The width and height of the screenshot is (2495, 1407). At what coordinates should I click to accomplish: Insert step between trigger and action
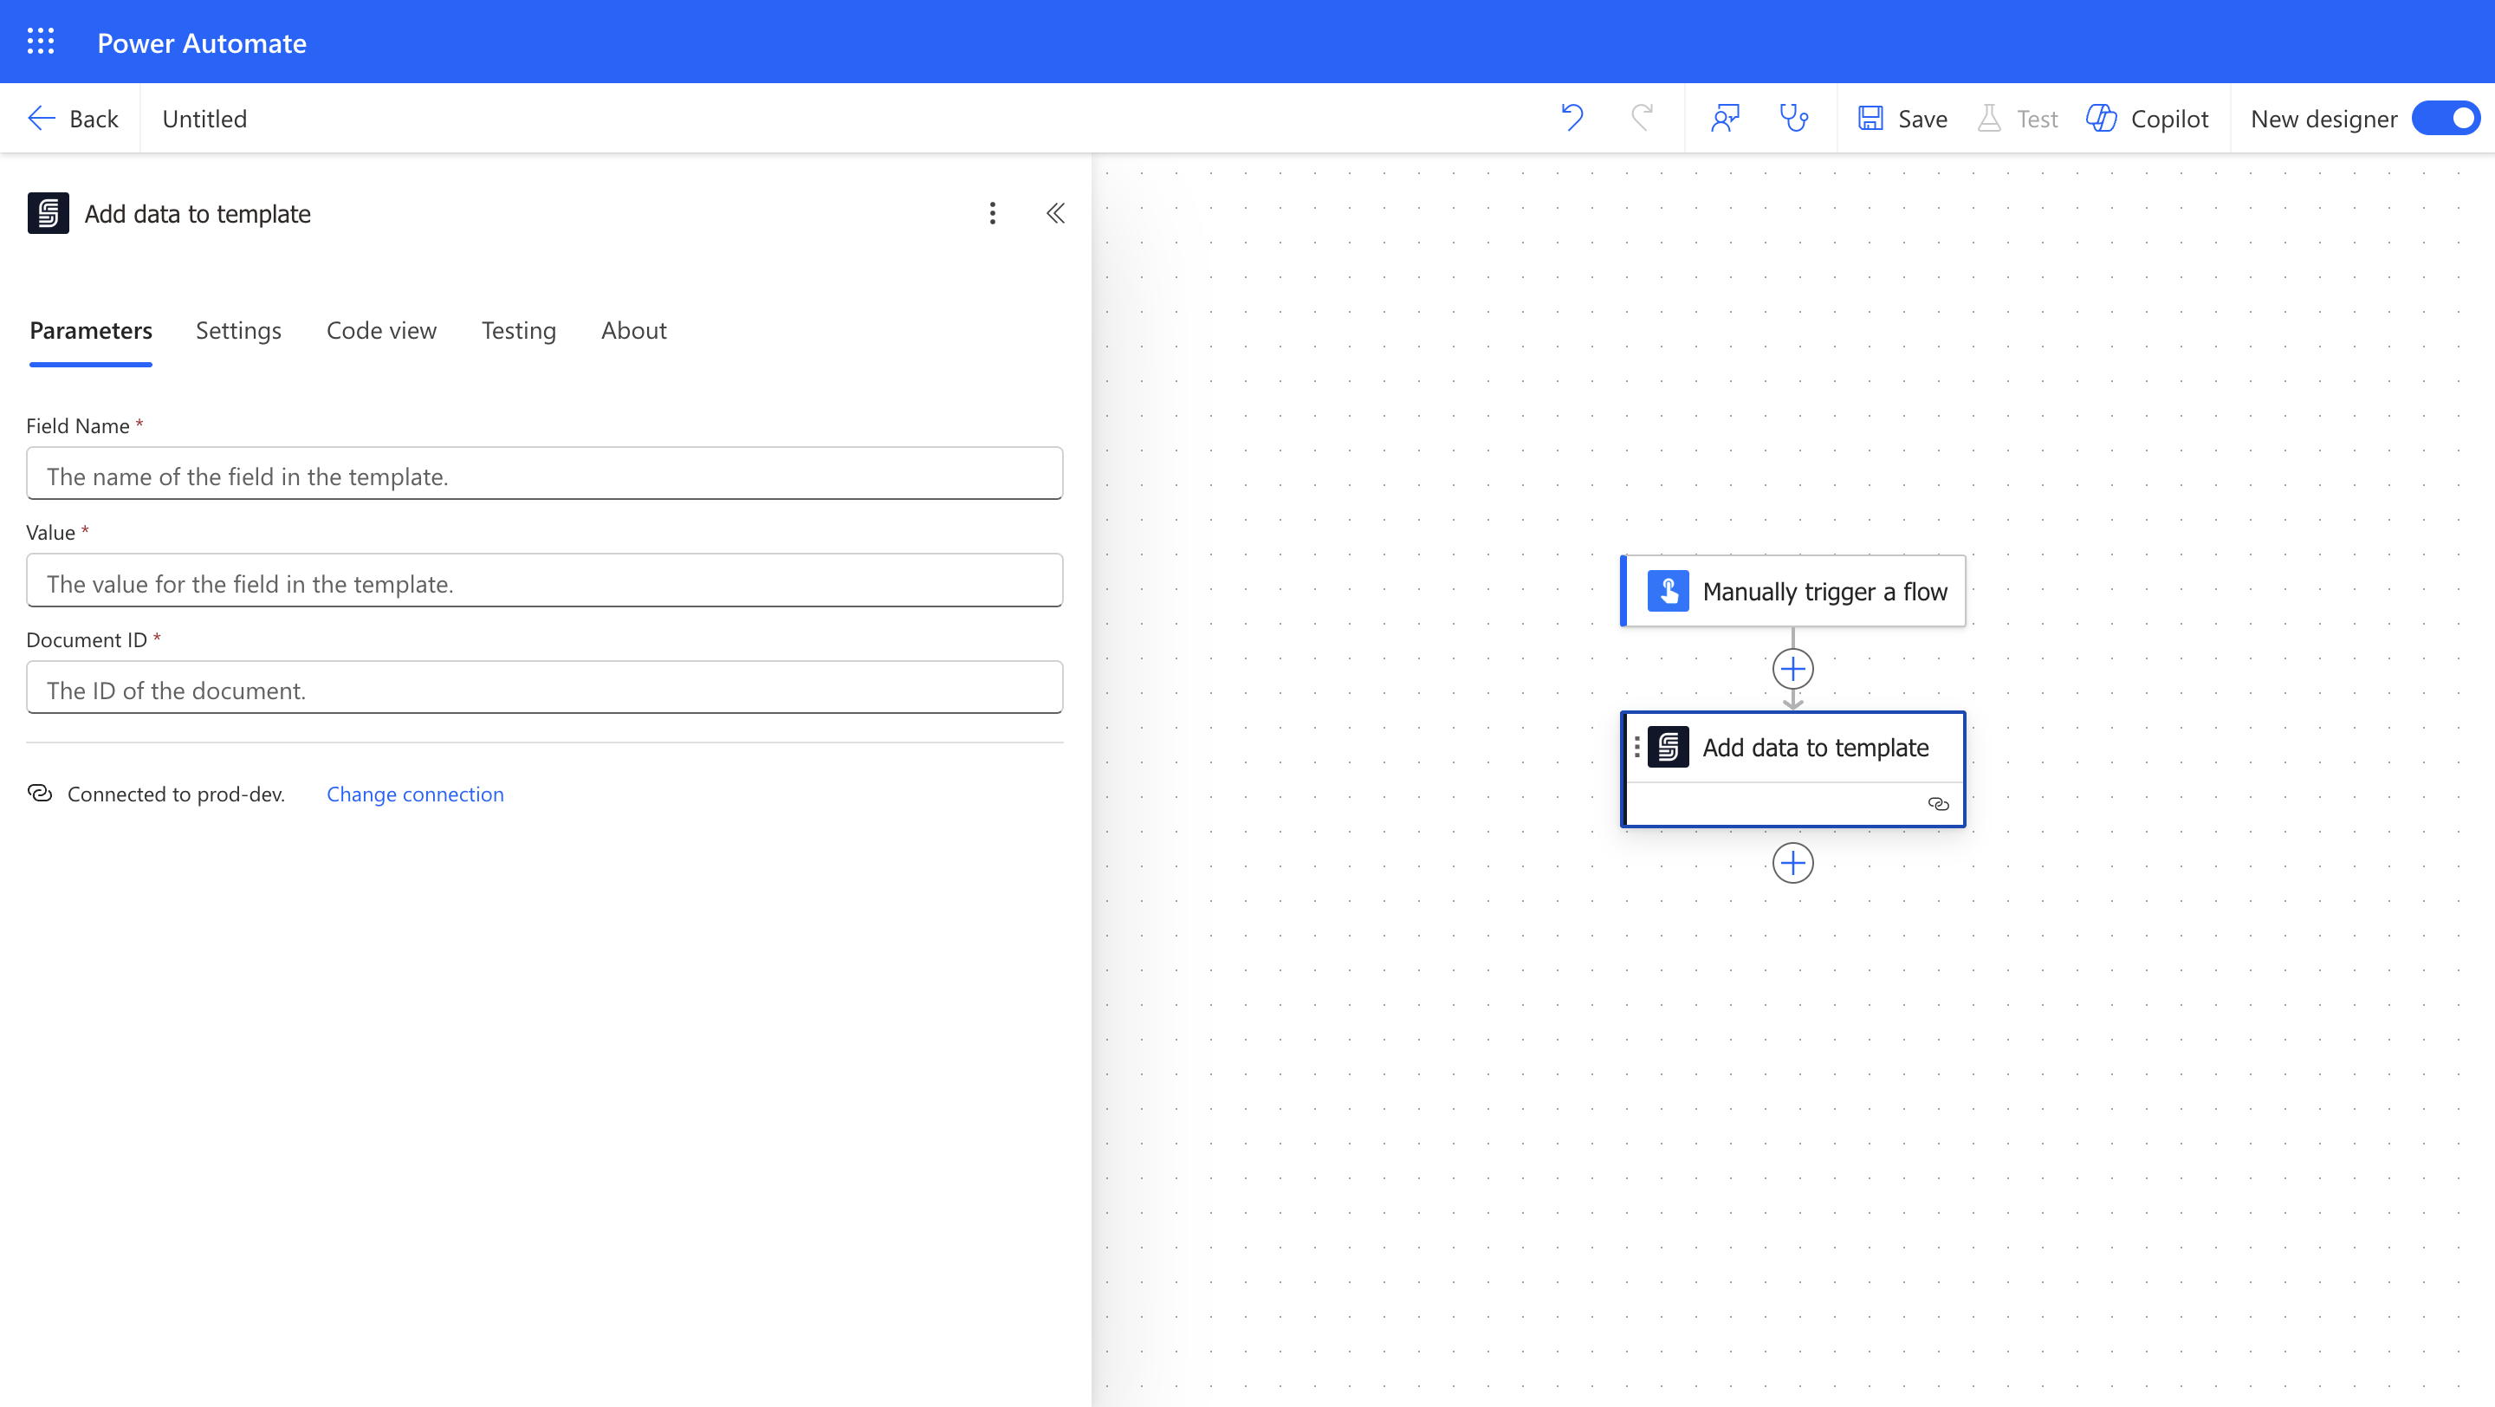coord(1792,669)
